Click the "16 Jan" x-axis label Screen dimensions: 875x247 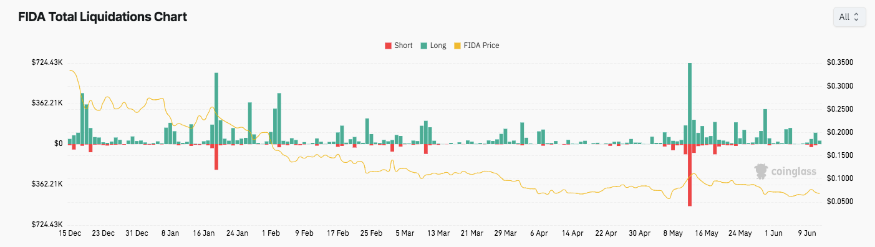[x=204, y=233]
